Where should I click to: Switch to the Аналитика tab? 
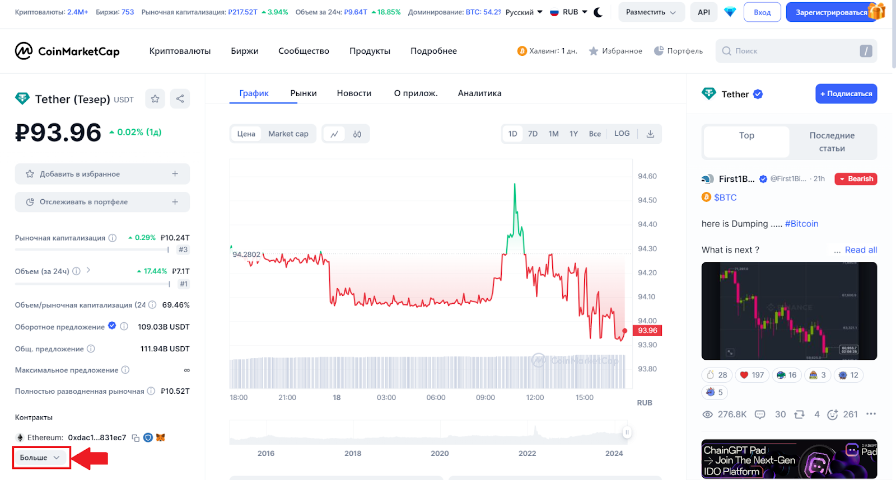(x=479, y=93)
